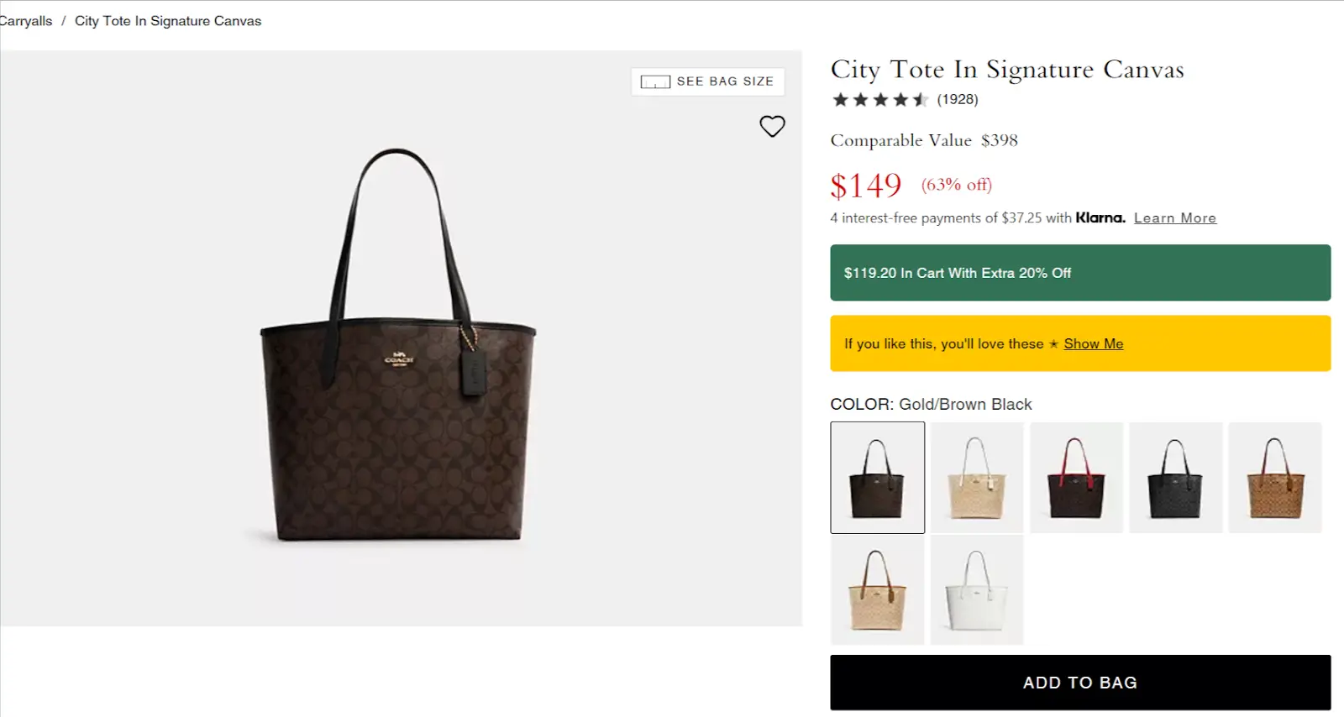Click the star icon in yellow banner
The width and height of the screenshot is (1344, 717).
(1053, 344)
